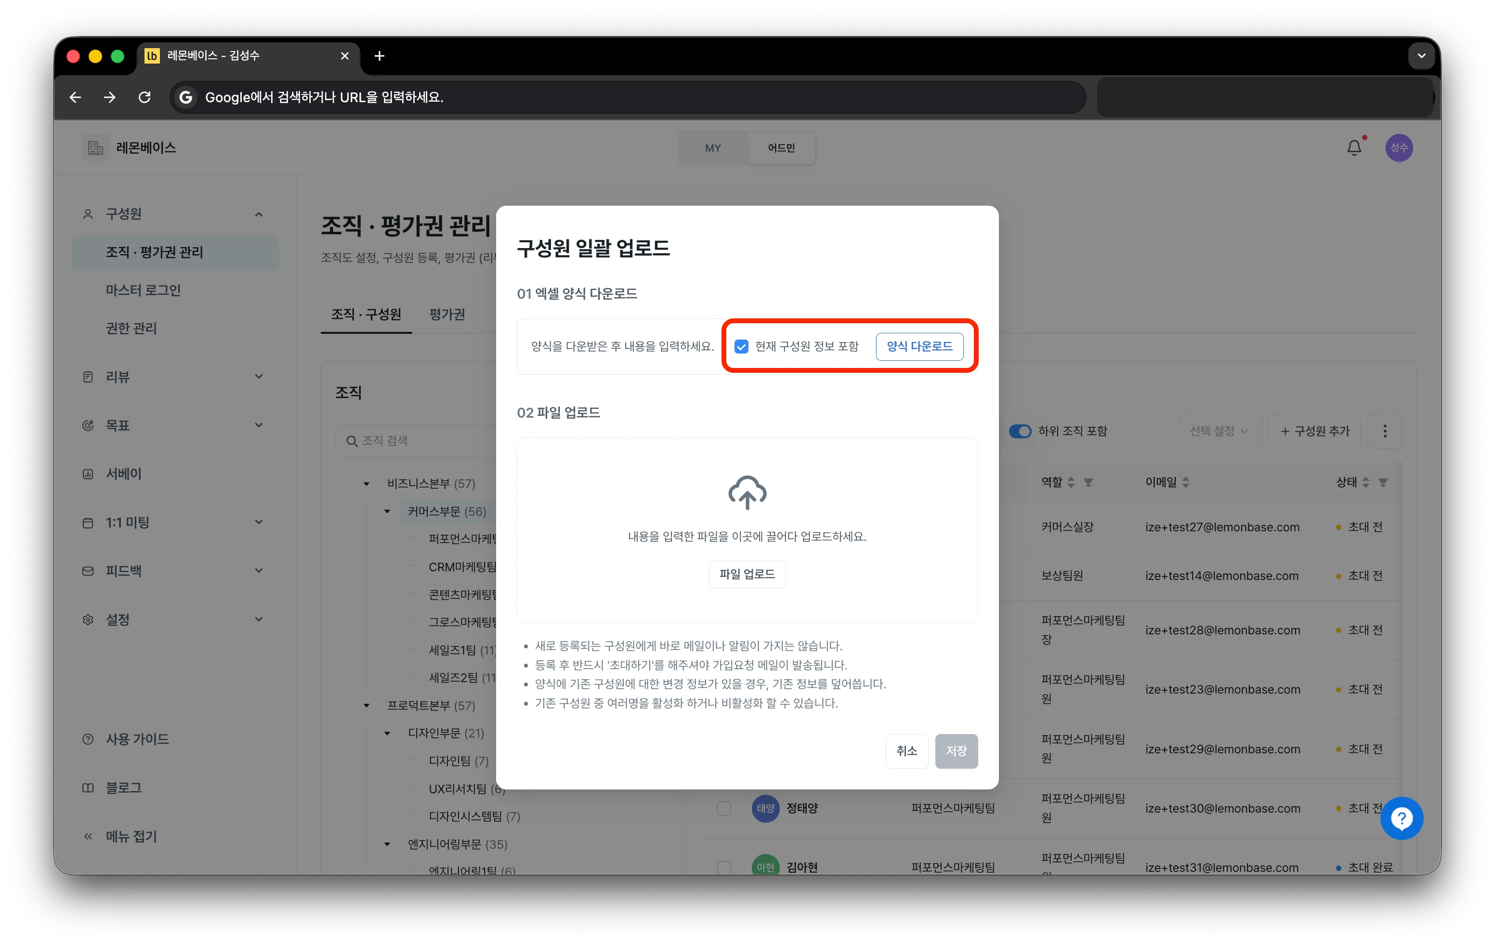Click the 양식 다운로드 button
The width and height of the screenshot is (1495, 946).
(x=919, y=346)
